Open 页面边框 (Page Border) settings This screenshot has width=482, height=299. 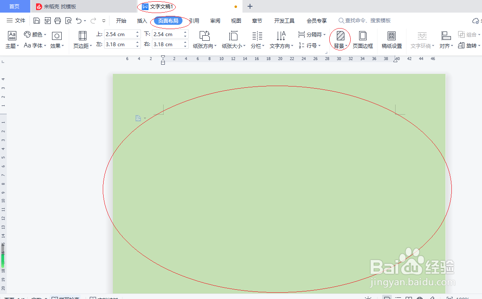click(x=362, y=39)
